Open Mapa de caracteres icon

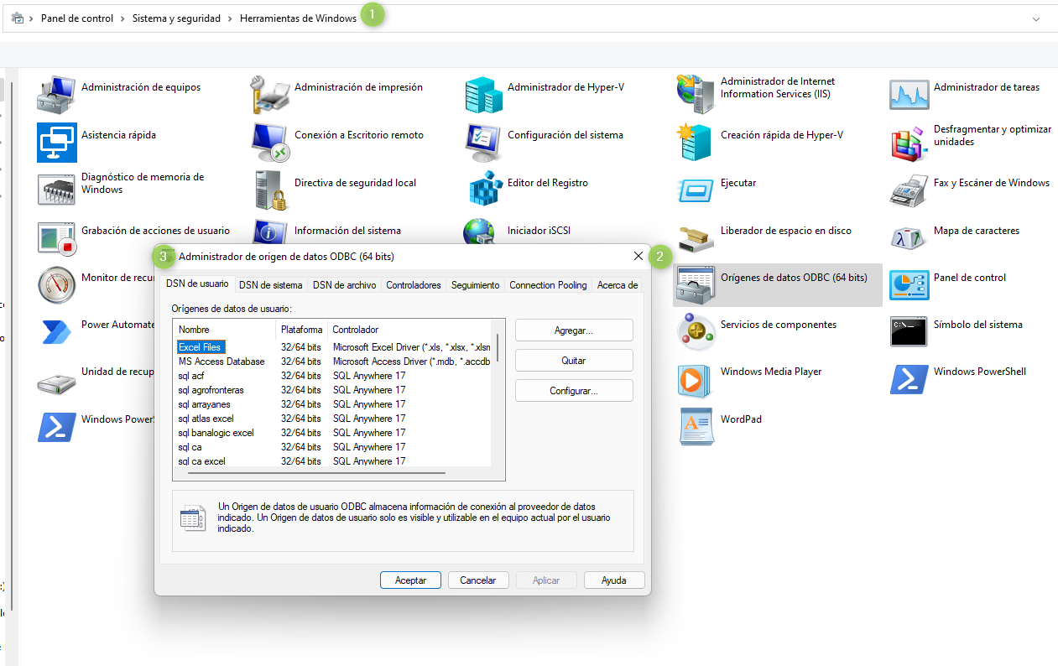point(909,238)
